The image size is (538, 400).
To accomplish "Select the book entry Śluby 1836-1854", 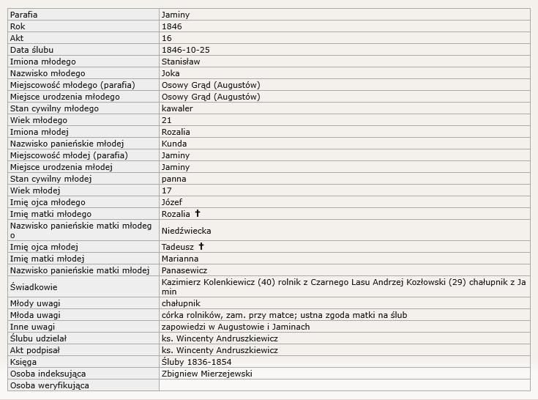I will [x=195, y=362].
